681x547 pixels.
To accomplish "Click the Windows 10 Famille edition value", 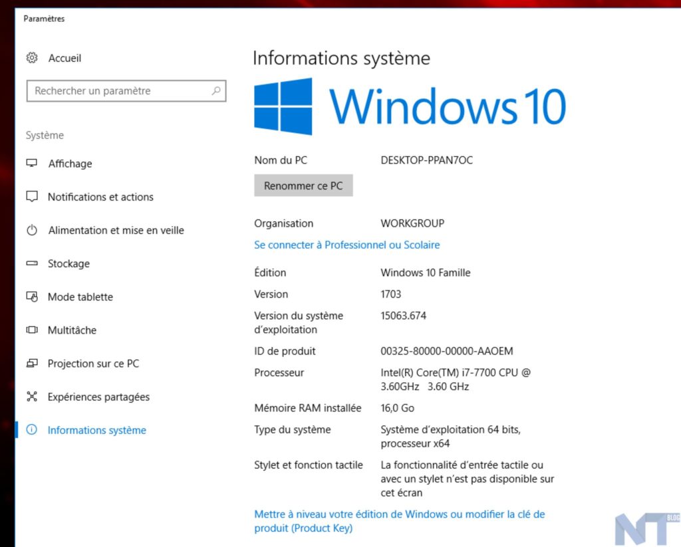I will coord(426,273).
